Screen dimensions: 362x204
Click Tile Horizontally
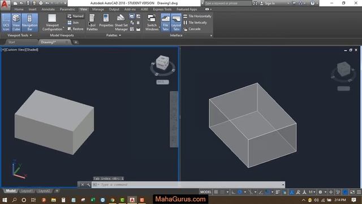click(x=197, y=16)
